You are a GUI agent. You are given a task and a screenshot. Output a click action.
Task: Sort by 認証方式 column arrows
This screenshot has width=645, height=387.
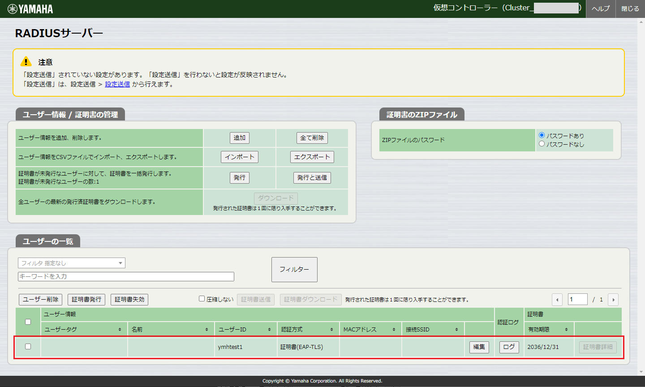click(331, 330)
